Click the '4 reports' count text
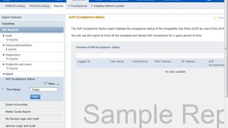228x128 pixels. click(11, 49)
